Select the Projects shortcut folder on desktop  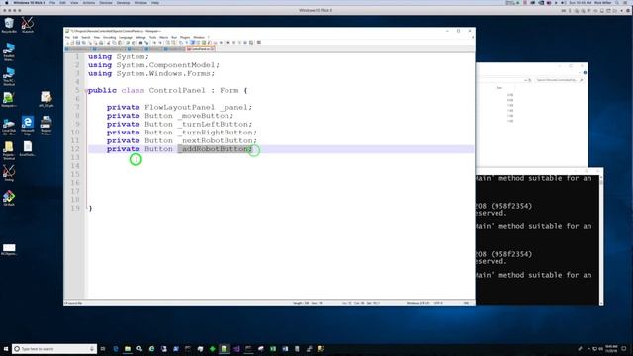pyautogui.click(x=9, y=151)
